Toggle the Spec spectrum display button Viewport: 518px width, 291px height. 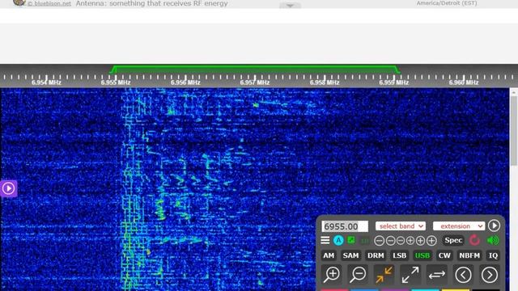tap(453, 240)
